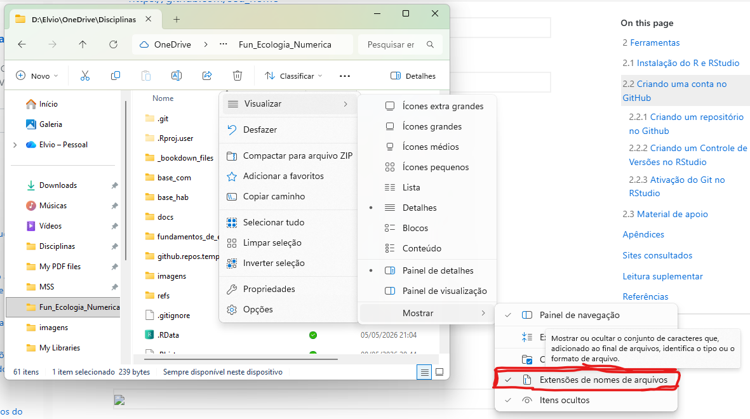Open Vídeos quick access folder

click(x=44, y=226)
